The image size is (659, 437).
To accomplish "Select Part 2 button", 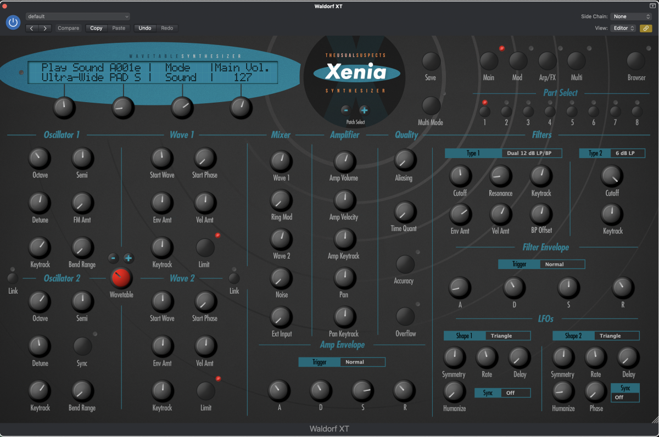I will click(x=506, y=111).
